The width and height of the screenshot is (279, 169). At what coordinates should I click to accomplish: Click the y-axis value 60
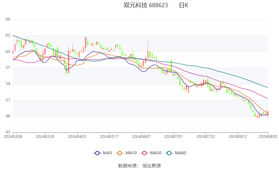click(x=8, y=52)
